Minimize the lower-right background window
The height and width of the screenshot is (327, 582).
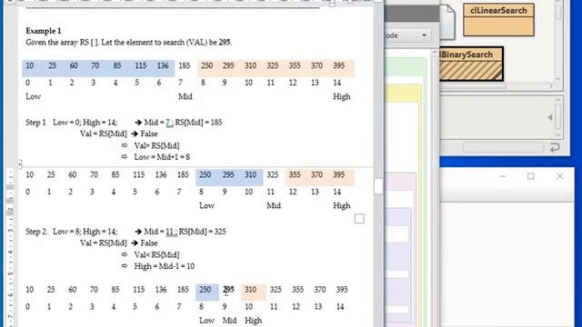pos(503,176)
